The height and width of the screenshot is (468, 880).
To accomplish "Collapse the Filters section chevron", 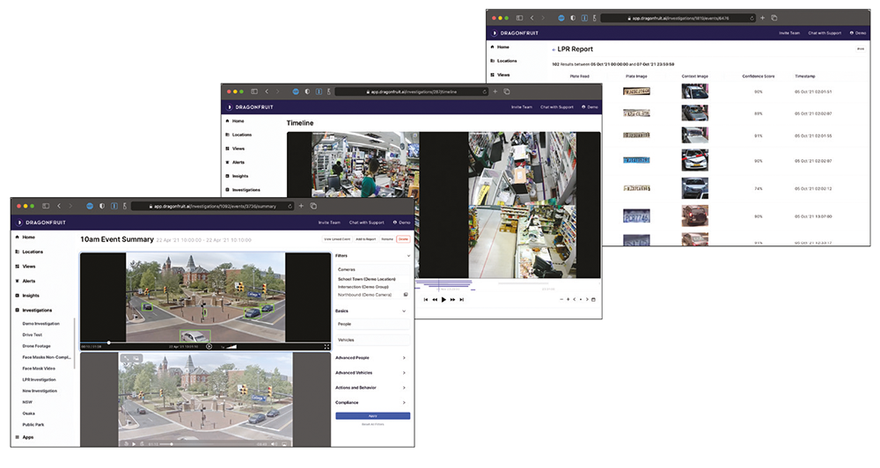I will 407,256.
